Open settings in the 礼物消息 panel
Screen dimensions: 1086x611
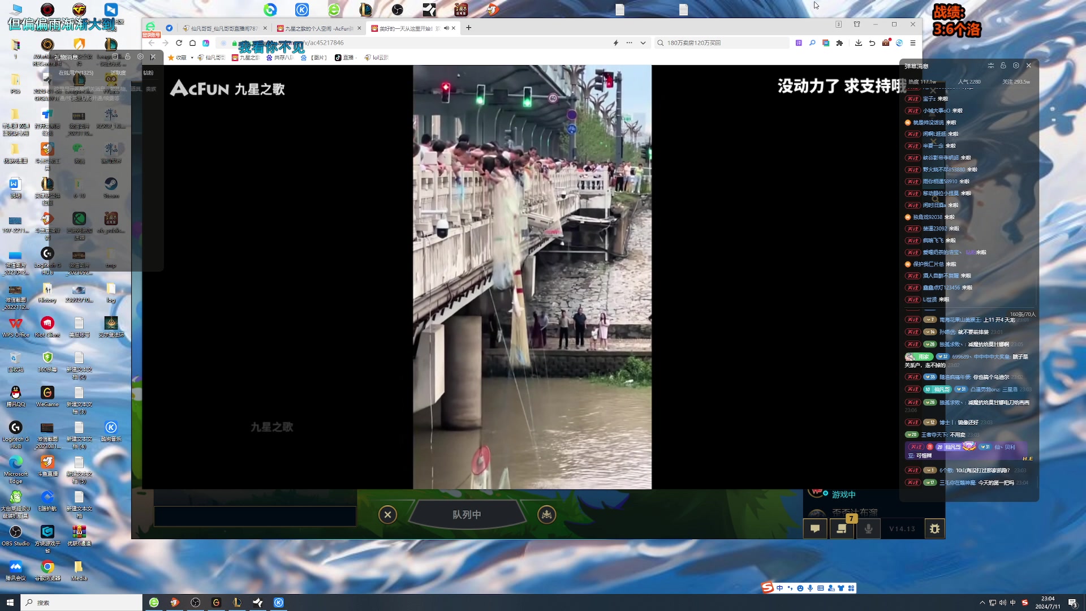pyautogui.click(x=140, y=57)
